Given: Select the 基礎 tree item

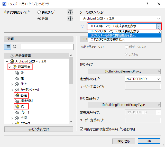Looking at the screenshot, I should [24, 95].
